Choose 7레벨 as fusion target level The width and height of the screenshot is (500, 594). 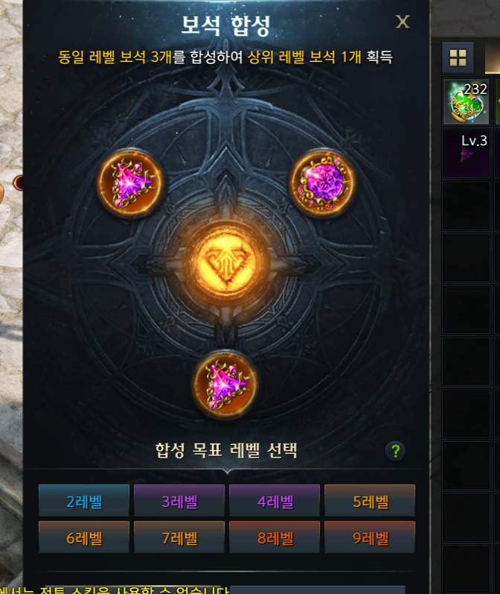pyautogui.click(x=179, y=537)
